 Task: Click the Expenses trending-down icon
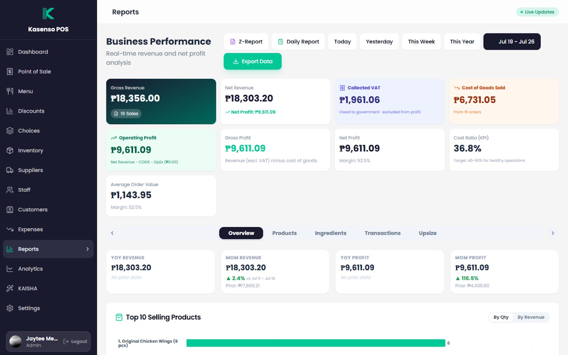pos(10,229)
